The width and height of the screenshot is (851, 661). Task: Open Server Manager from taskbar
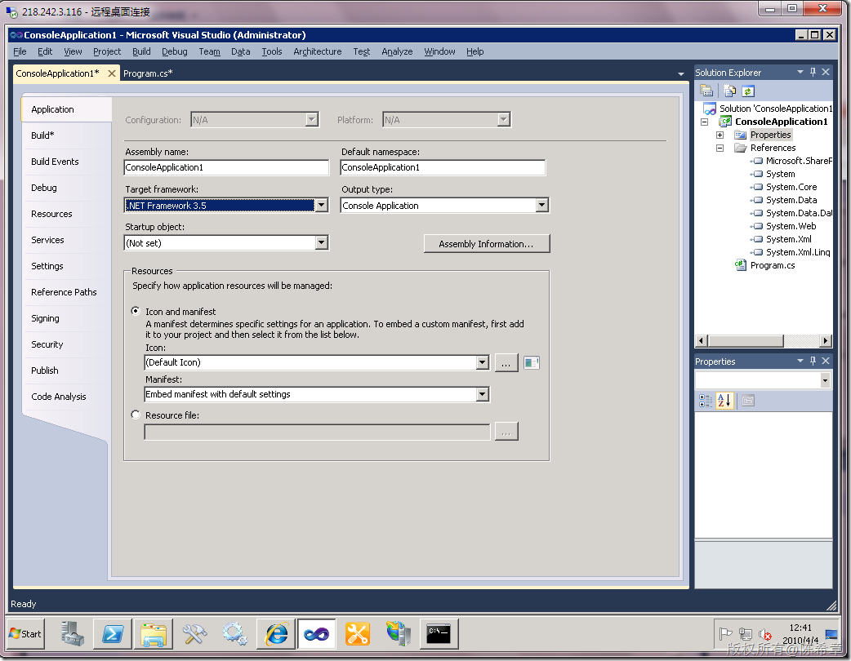pyautogui.click(x=71, y=633)
